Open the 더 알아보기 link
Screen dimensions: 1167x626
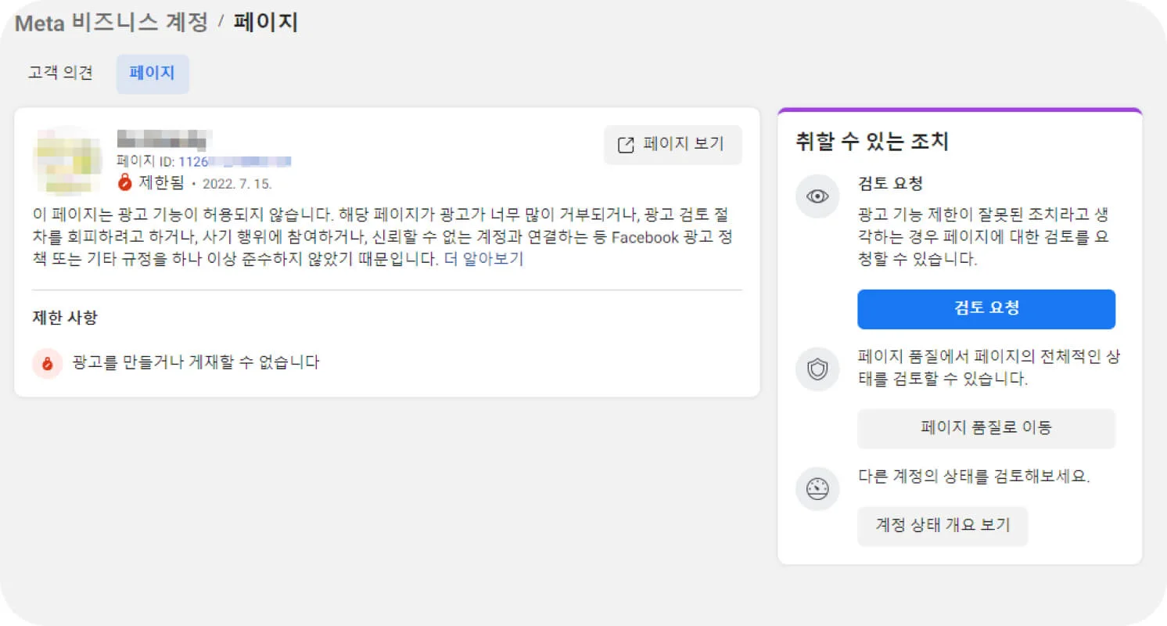click(483, 260)
